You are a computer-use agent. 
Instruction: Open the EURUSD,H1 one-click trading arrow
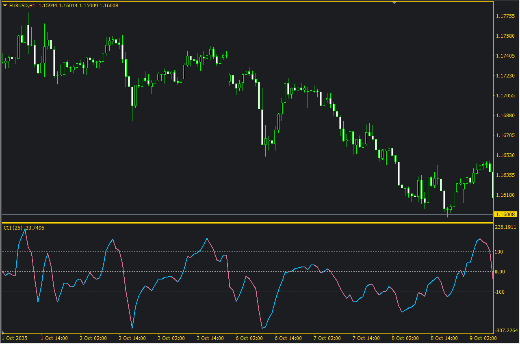[x=5, y=5]
